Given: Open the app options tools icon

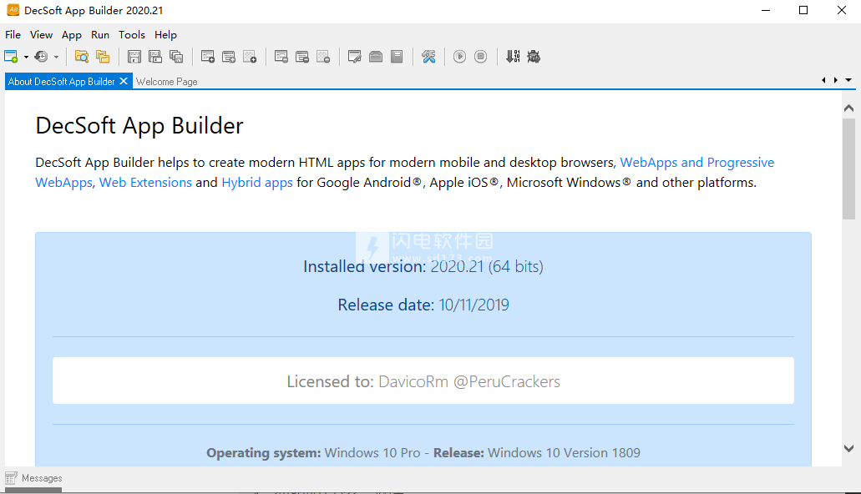Looking at the screenshot, I should click(x=428, y=57).
